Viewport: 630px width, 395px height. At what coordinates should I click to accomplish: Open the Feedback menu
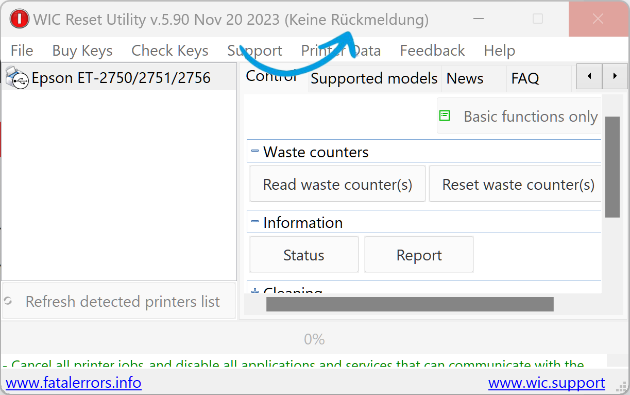point(433,51)
